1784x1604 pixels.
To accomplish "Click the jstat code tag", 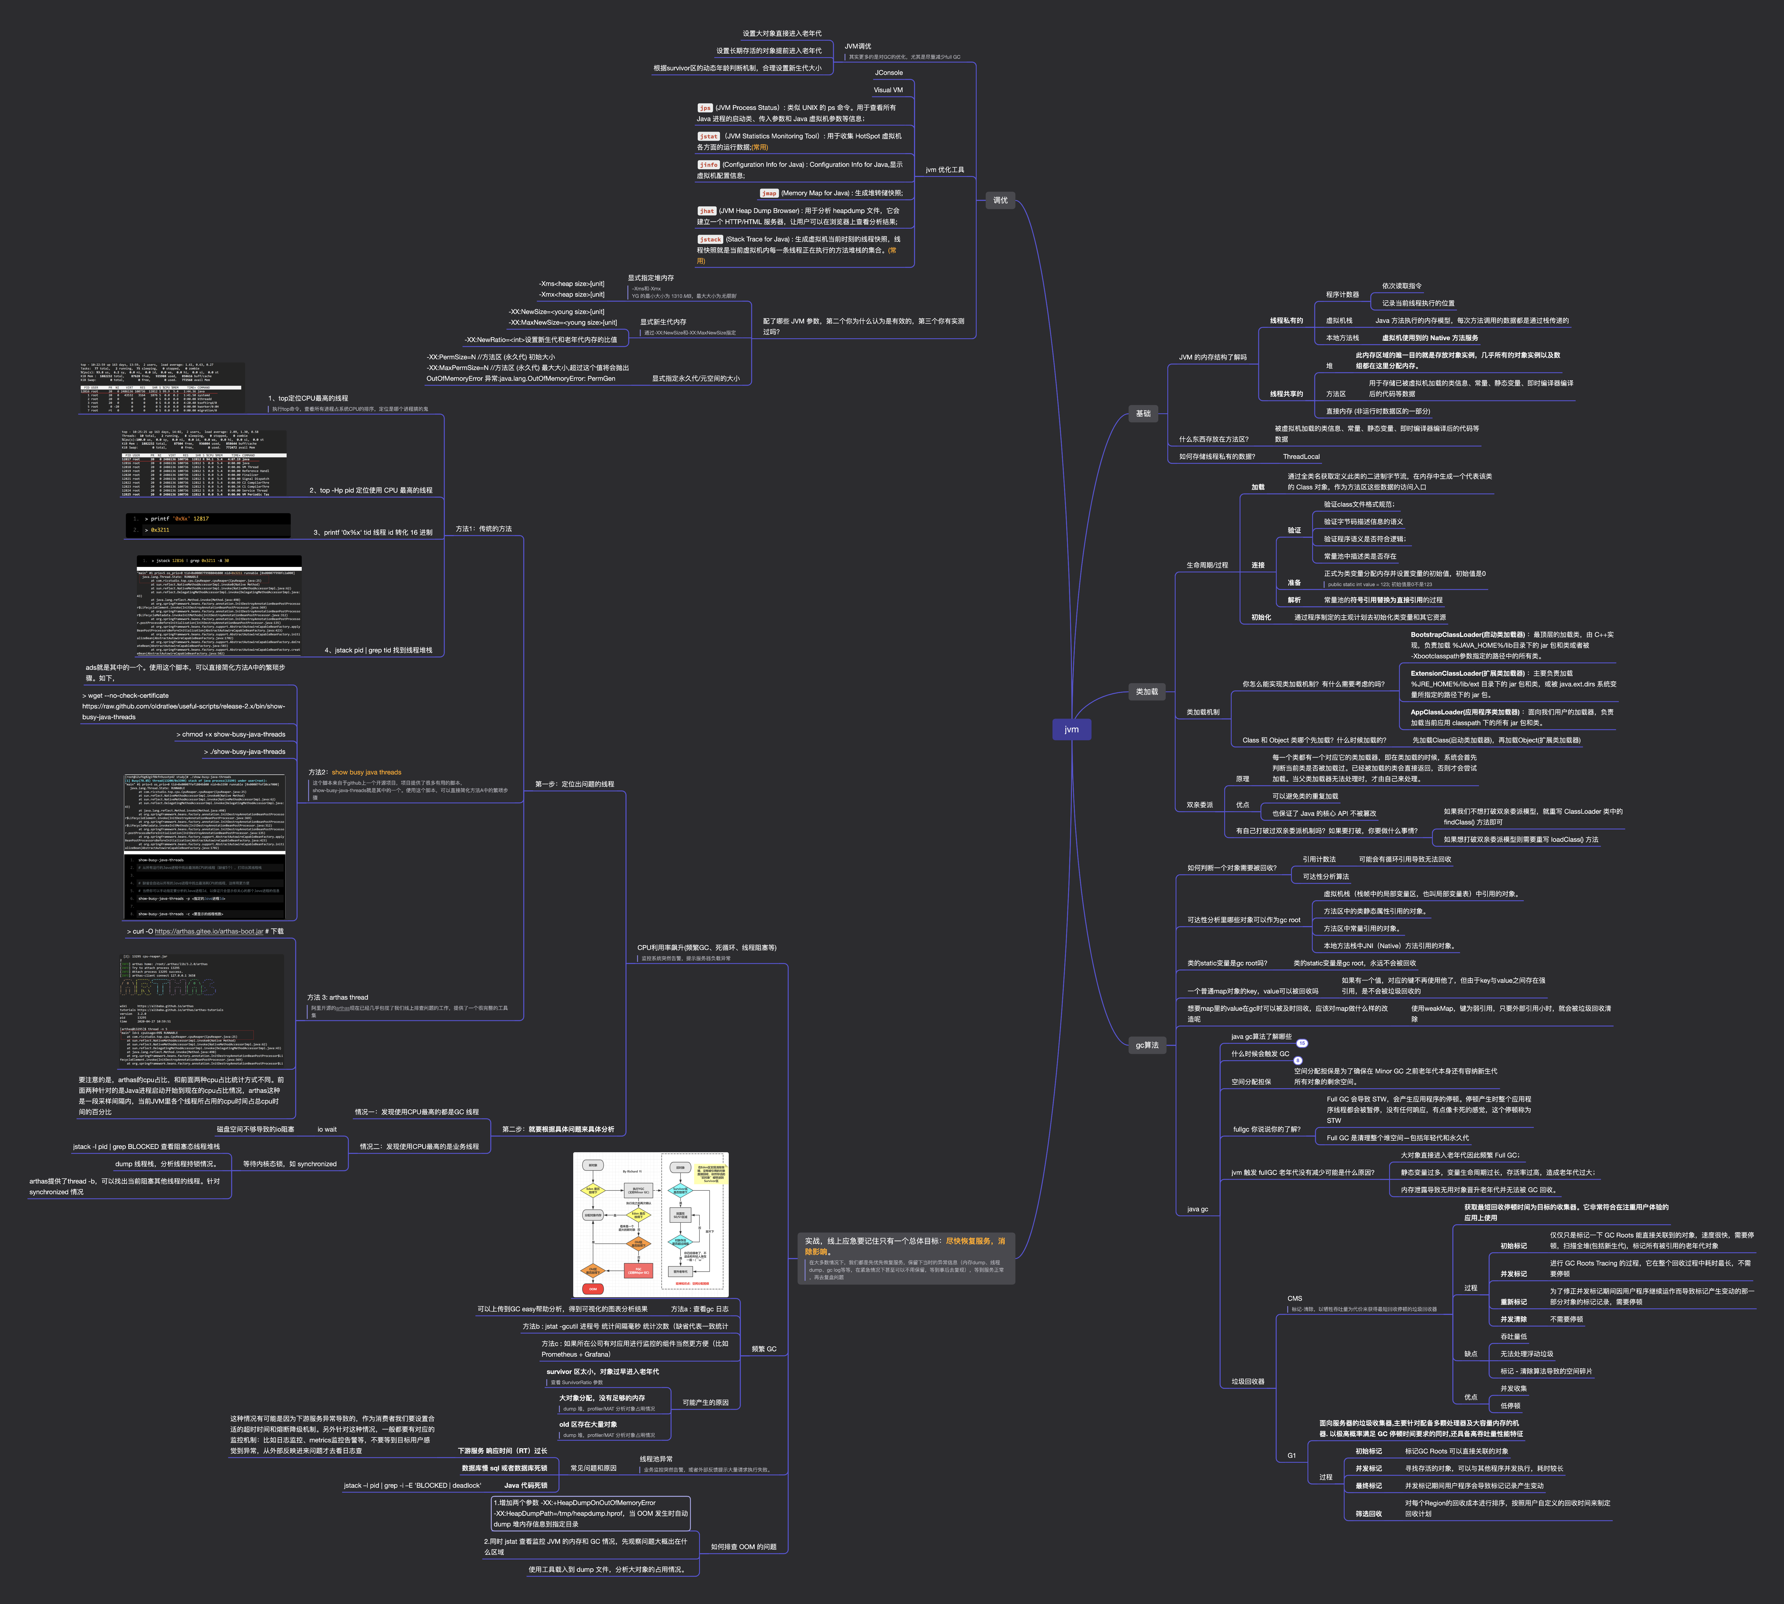I will pyautogui.click(x=709, y=137).
